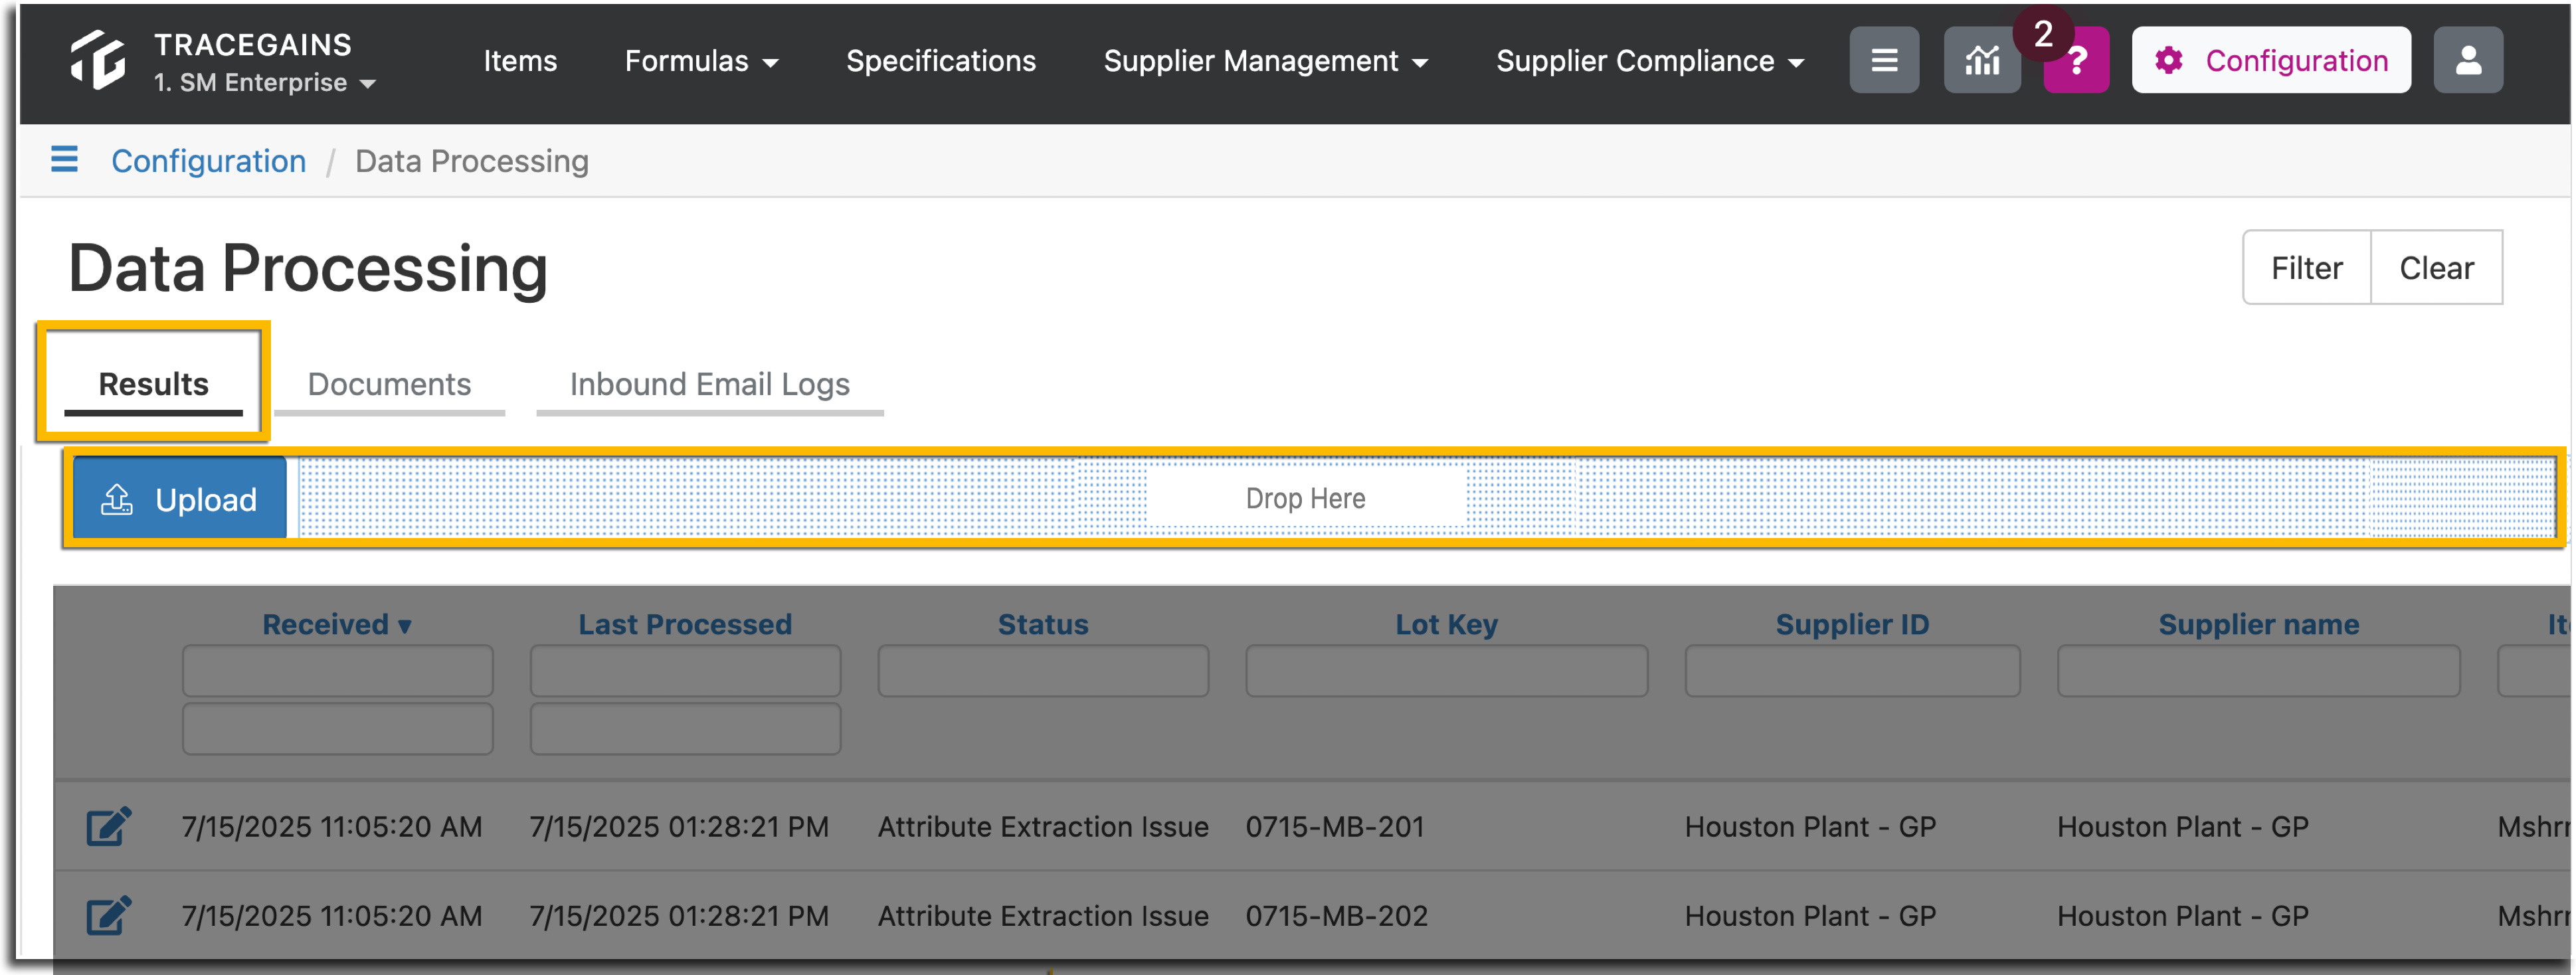Click the TraceGains logo icon
The width and height of the screenshot is (2576, 975).
[x=97, y=60]
